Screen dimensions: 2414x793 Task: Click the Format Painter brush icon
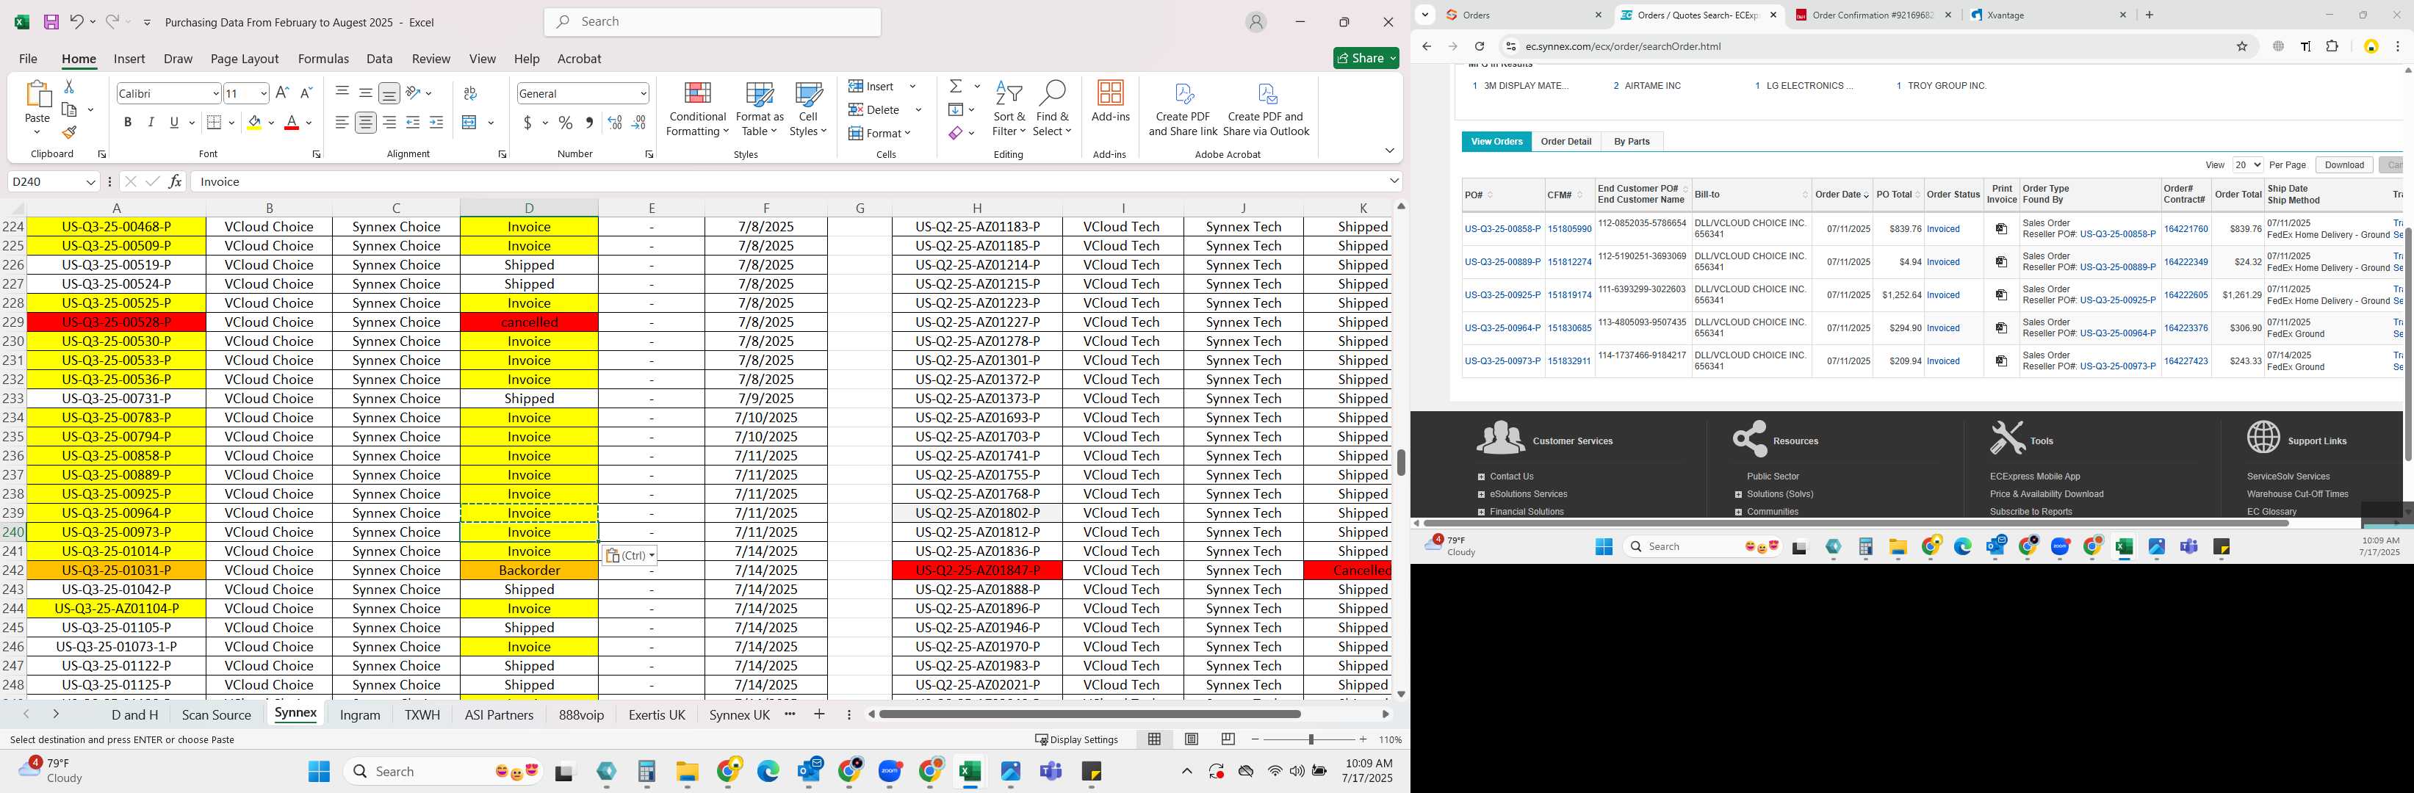(69, 132)
